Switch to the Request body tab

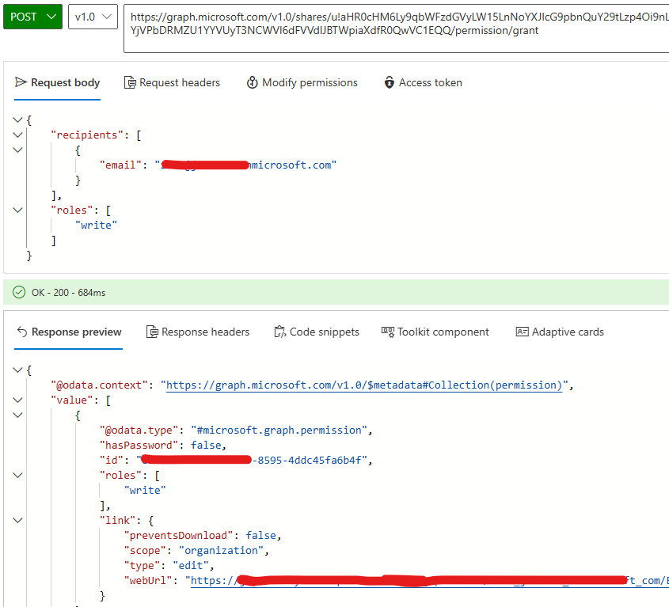[x=57, y=82]
